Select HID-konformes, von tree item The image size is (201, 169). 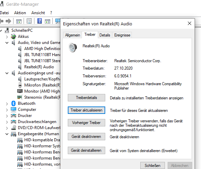pyautogui.click(x=42, y=164)
